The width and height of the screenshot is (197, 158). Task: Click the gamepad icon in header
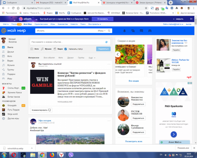pos(150,31)
